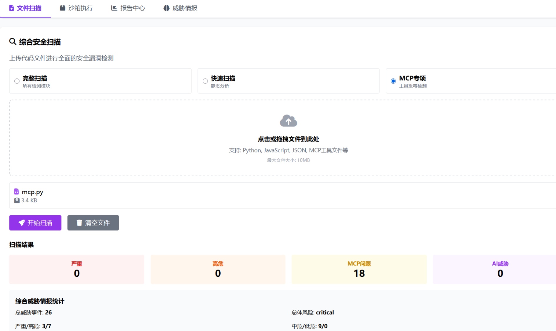Screen dimensions: 556x331
Task: Click the cloud upload icon
Action: 288,121
